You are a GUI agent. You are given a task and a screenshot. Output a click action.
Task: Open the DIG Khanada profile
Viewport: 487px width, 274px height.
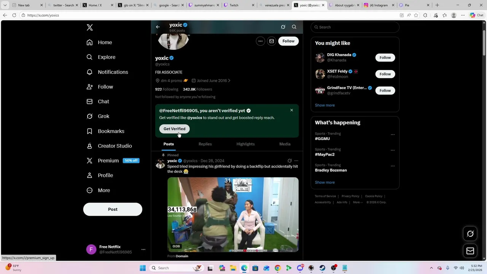click(x=339, y=55)
